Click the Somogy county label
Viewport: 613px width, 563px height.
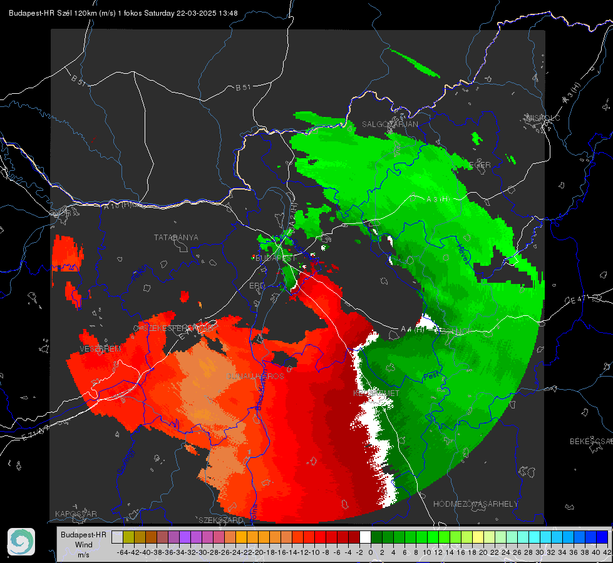(x=126, y=462)
